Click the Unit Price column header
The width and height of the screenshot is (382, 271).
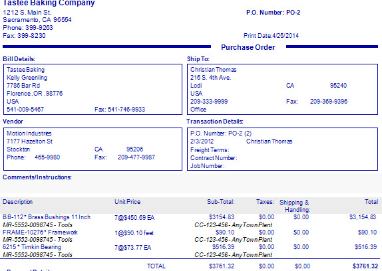tap(127, 202)
